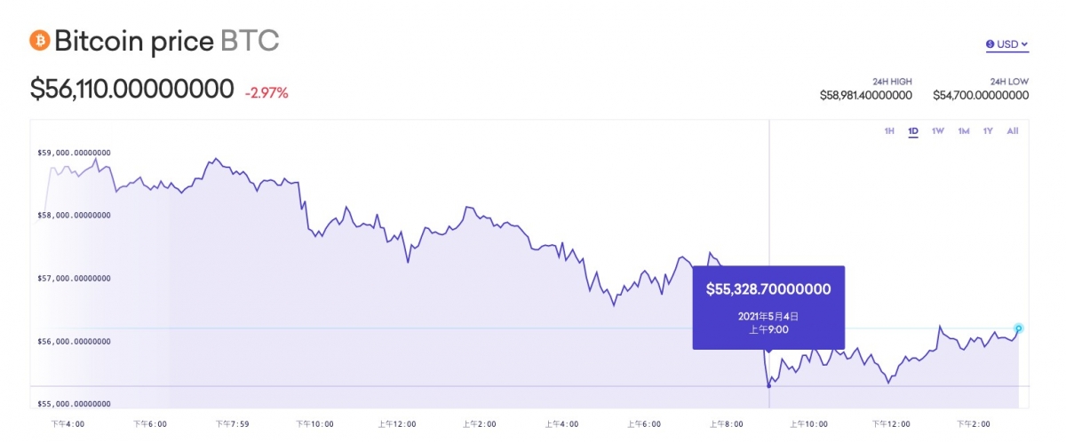This screenshot has width=1066, height=442.
Task: Click the 上午12:00 time axis label
Action: click(396, 424)
